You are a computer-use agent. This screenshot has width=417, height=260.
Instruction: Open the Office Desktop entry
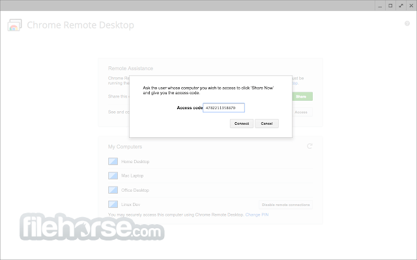click(x=135, y=190)
